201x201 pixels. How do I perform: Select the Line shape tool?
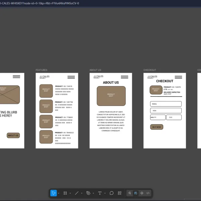tap(77, 193)
